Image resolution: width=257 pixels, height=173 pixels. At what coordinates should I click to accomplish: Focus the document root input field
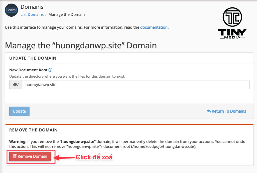click(x=135, y=85)
